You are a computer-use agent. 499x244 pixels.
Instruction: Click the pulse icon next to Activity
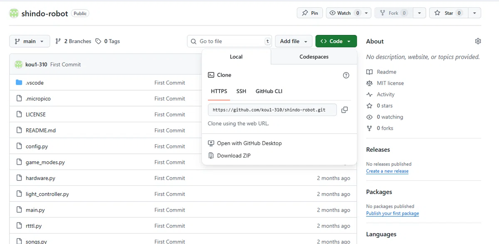369,94
